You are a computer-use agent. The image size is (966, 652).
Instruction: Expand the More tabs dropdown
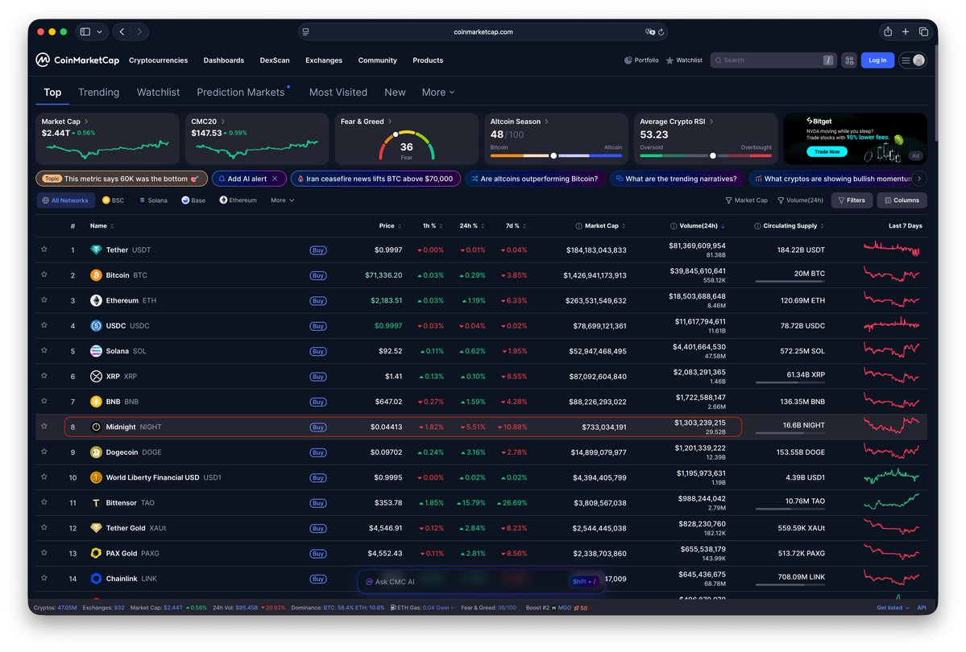[x=438, y=93]
